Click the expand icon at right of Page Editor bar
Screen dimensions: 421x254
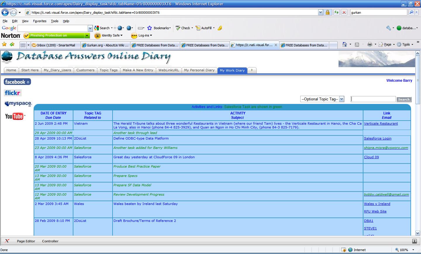pos(414,241)
